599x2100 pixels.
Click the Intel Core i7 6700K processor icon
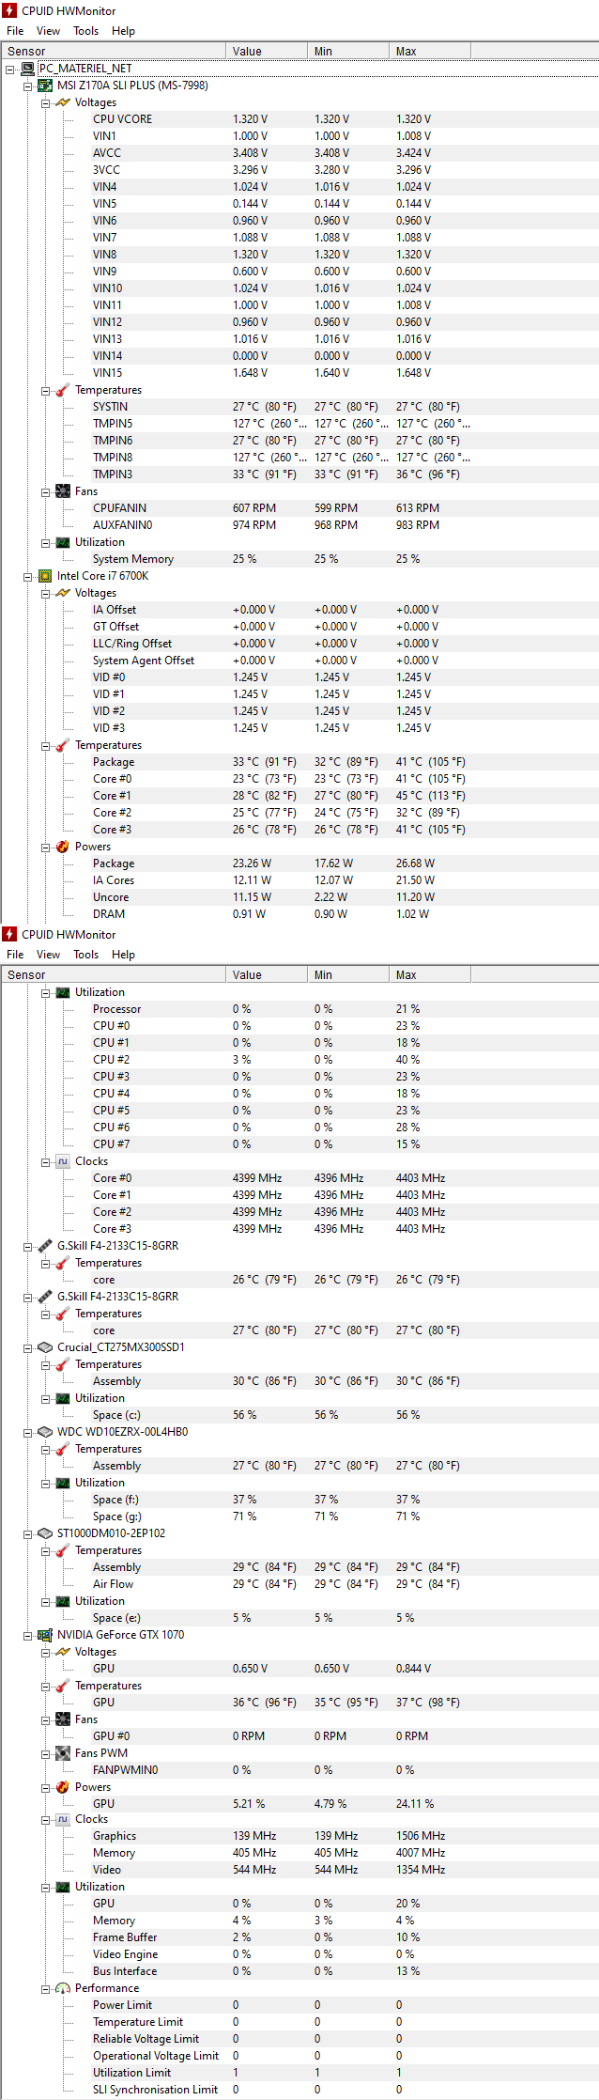44,576
